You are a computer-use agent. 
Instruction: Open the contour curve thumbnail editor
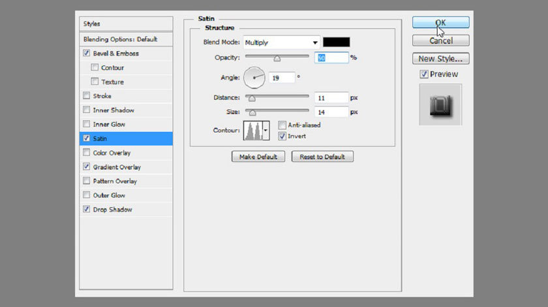[253, 131]
